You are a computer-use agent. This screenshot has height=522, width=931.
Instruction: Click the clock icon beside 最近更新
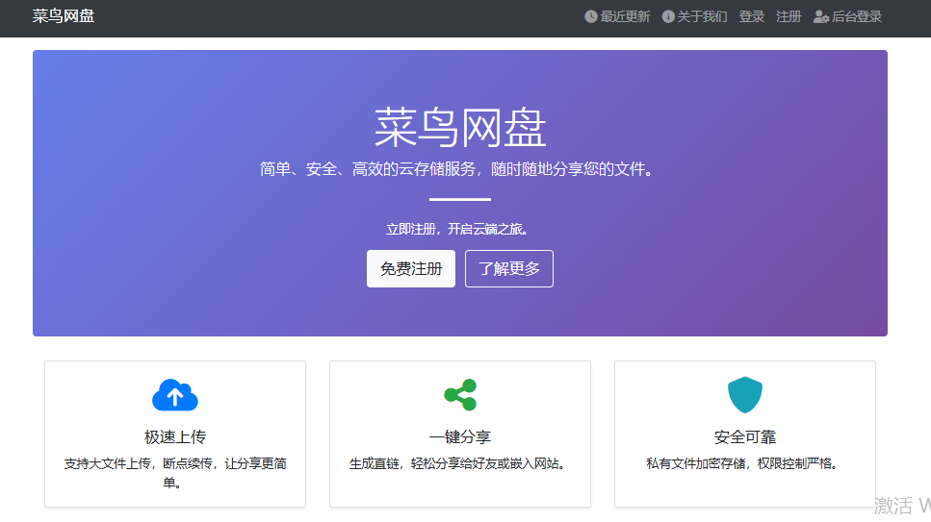pos(591,16)
